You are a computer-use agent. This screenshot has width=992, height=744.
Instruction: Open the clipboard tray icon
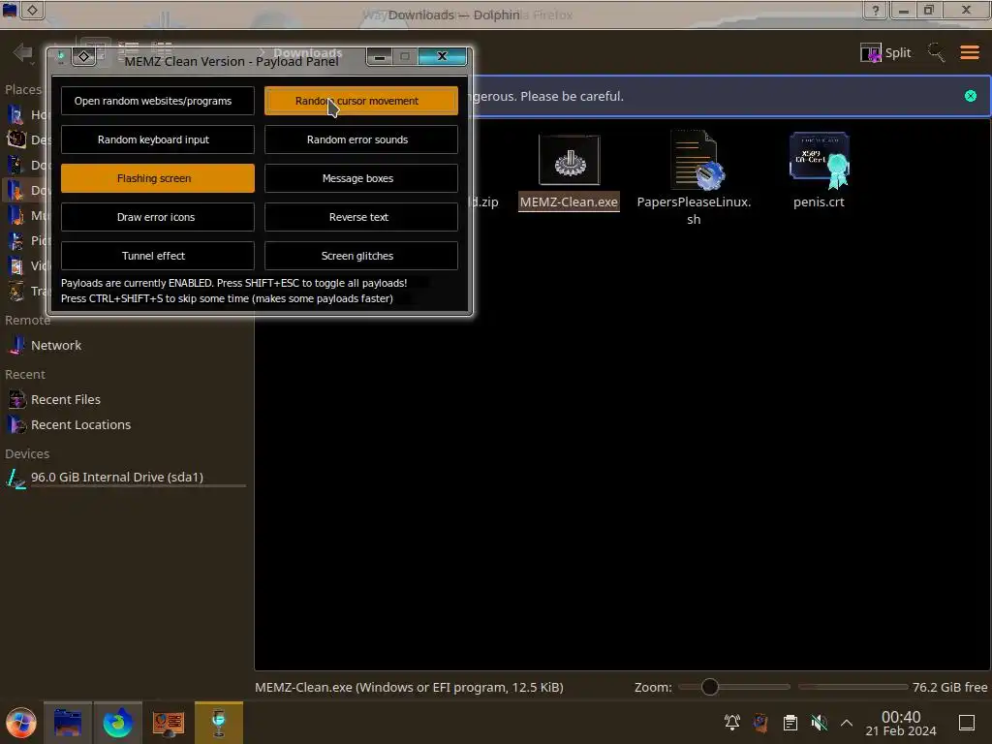790,723
